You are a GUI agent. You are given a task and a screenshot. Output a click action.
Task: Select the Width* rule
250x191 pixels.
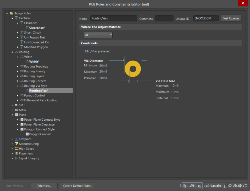[34, 62]
